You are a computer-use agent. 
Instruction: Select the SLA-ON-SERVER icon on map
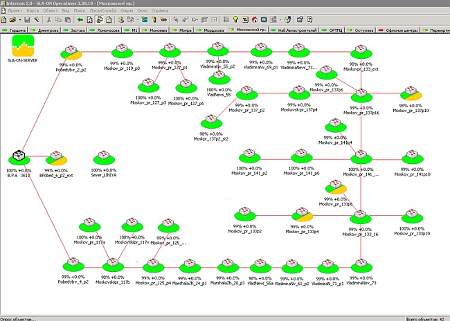click(24, 47)
